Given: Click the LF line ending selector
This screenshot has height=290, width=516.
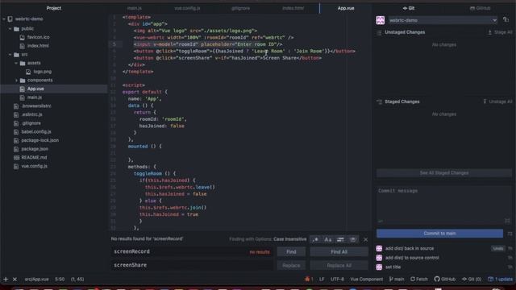Looking at the screenshot, I should coord(322,280).
